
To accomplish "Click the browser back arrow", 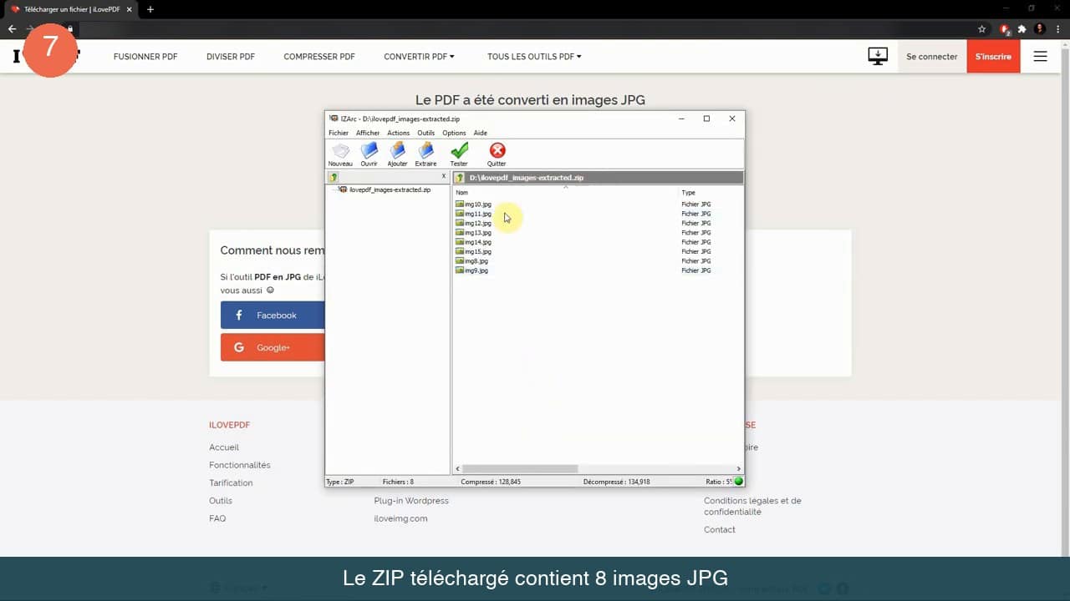I will click(x=12, y=28).
